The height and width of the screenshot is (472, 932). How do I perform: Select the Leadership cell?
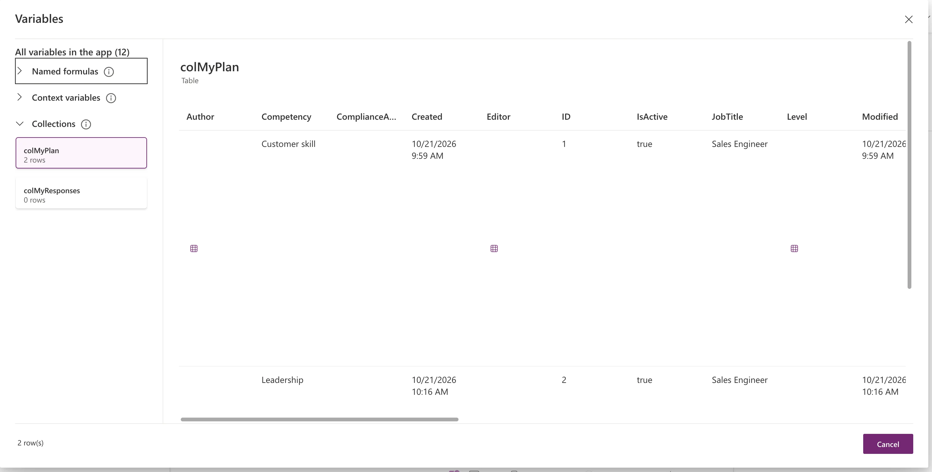282,380
